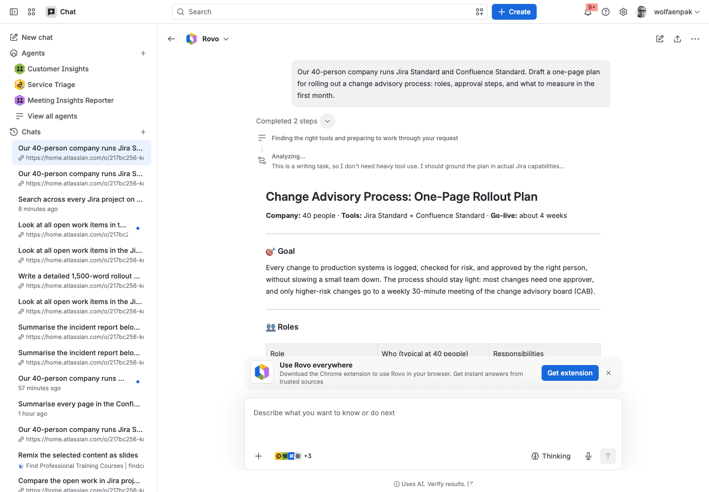Viewport: 709px width, 492px height.
Task: Attach content with the plus button
Action: pos(258,456)
